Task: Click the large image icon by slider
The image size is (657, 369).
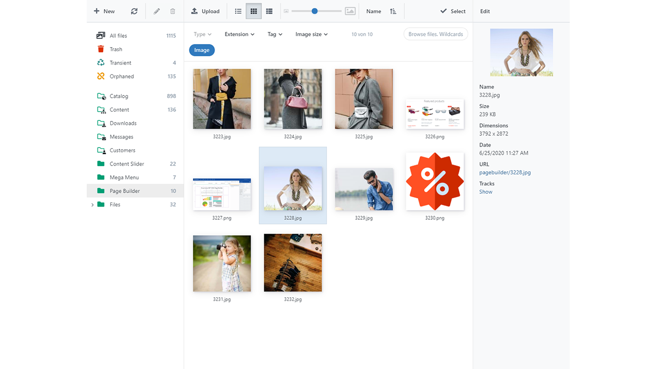Action: 350,11
